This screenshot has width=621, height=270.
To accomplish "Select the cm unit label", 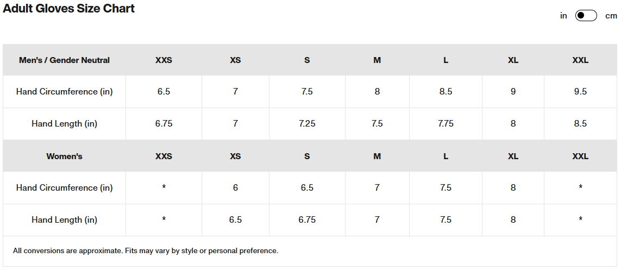I will click(x=611, y=16).
